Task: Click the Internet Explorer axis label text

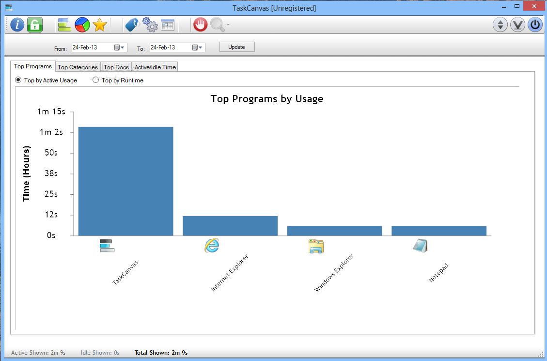Action: (230, 273)
